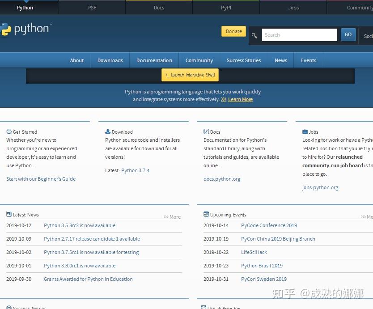Open the Community dropdown menu
373x309 pixels.
pos(199,60)
